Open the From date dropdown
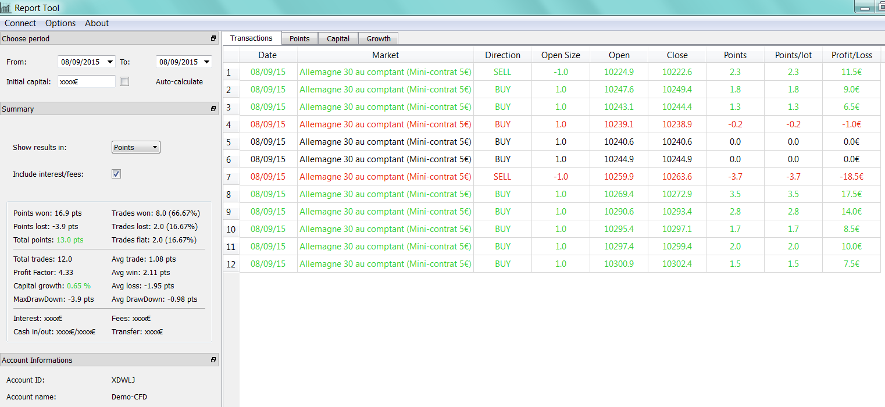 [x=110, y=62]
